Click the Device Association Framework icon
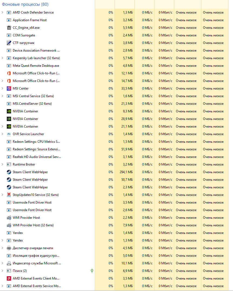The width and height of the screenshot is (233, 292). click(9, 50)
